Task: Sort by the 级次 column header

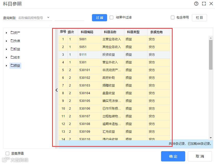Action: click(73, 32)
